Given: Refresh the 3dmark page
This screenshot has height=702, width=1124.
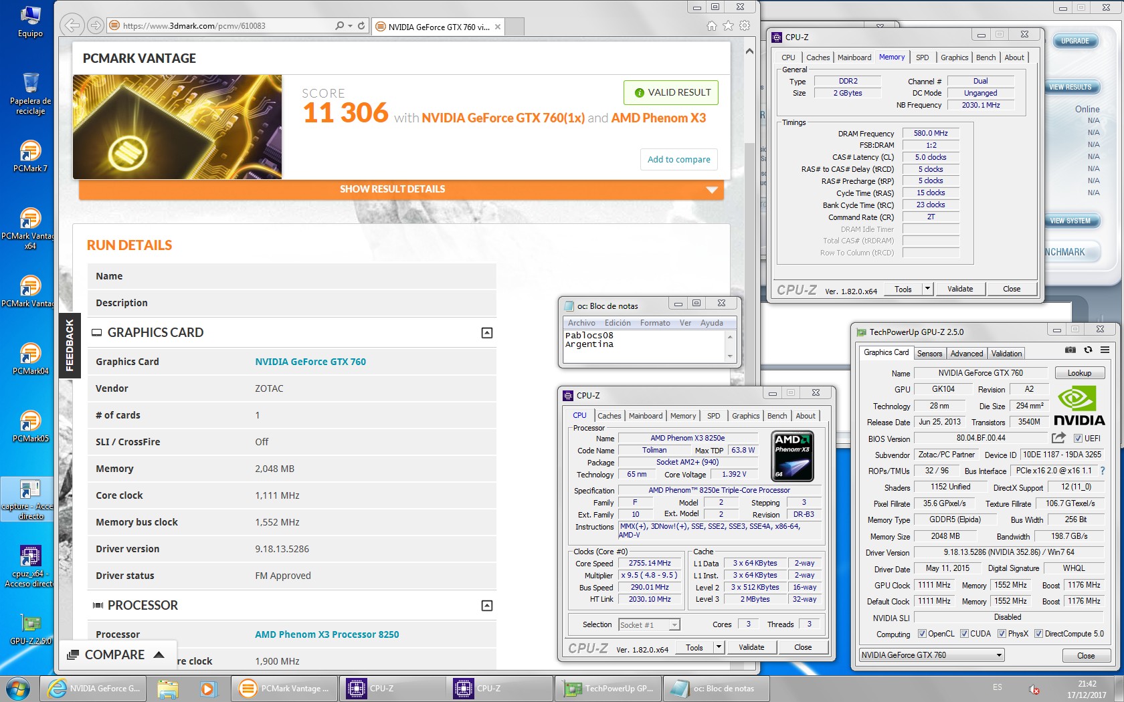Looking at the screenshot, I should (x=361, y=25).
